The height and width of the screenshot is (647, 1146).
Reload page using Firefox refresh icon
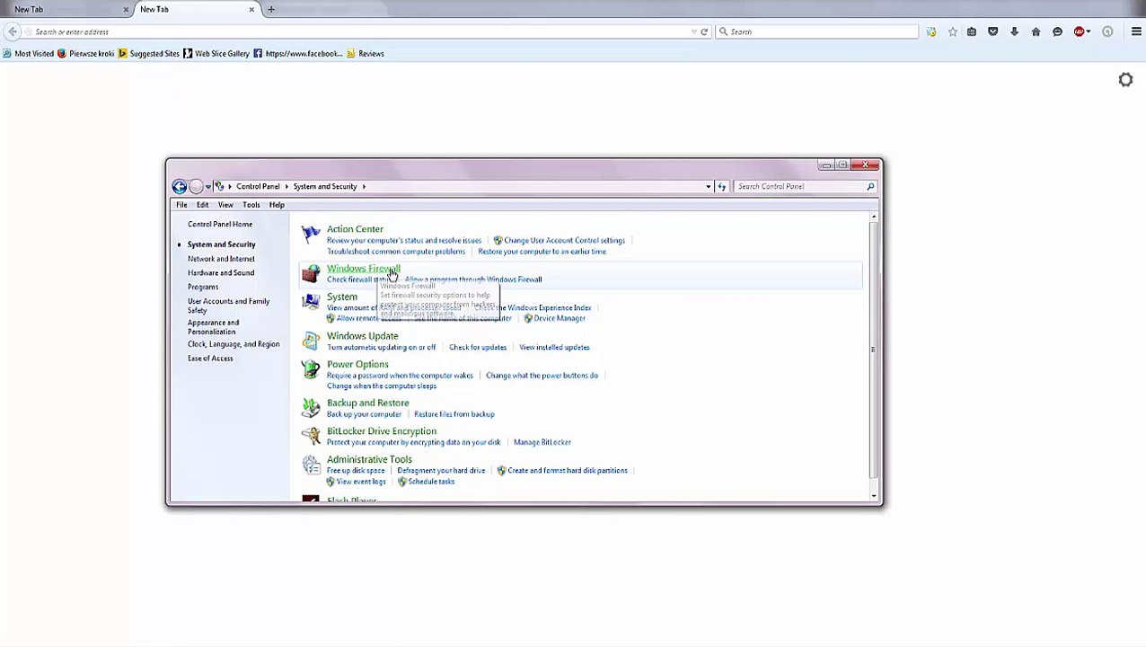point(704,31)
